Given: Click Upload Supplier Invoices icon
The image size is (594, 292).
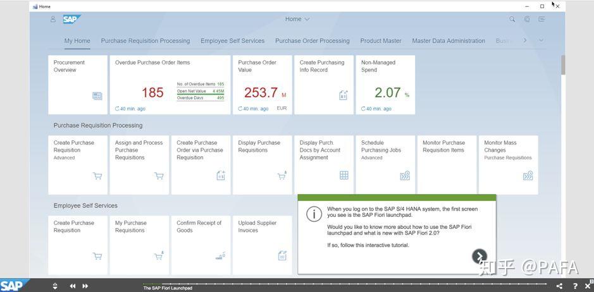Looking at the screenshot, I should coord(282,255).
